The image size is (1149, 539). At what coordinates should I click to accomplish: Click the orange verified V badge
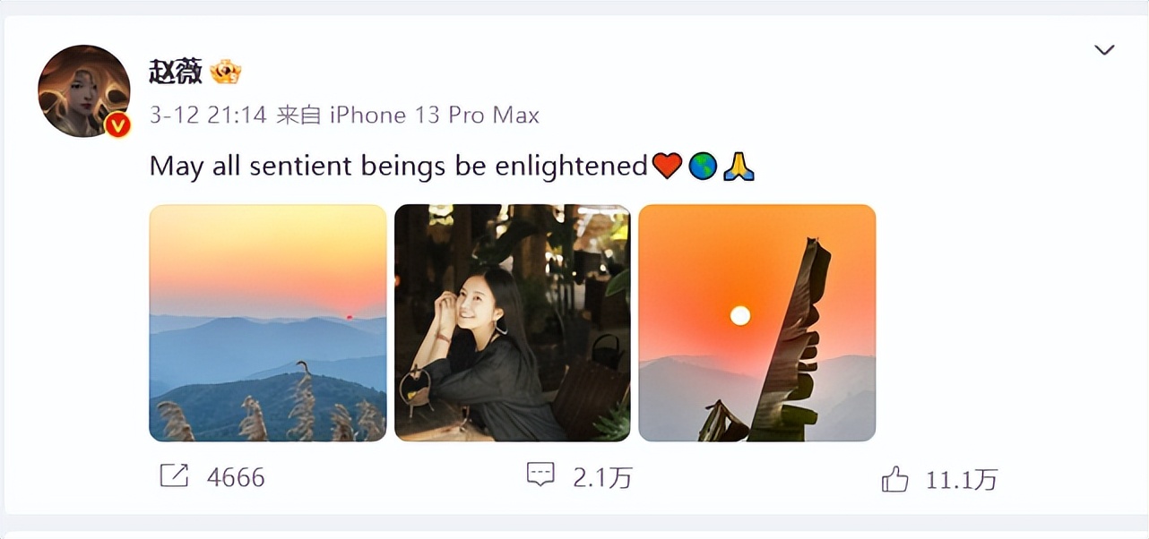[x=117, y=125]
